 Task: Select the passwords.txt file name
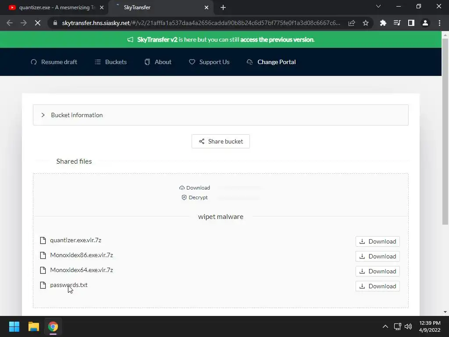[69, 285]
